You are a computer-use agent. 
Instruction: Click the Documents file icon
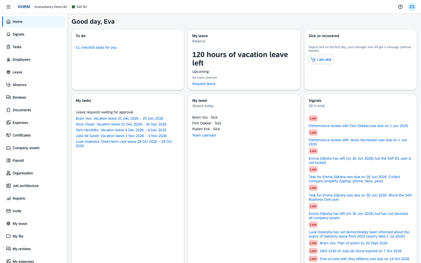click(x=8, y=110)
